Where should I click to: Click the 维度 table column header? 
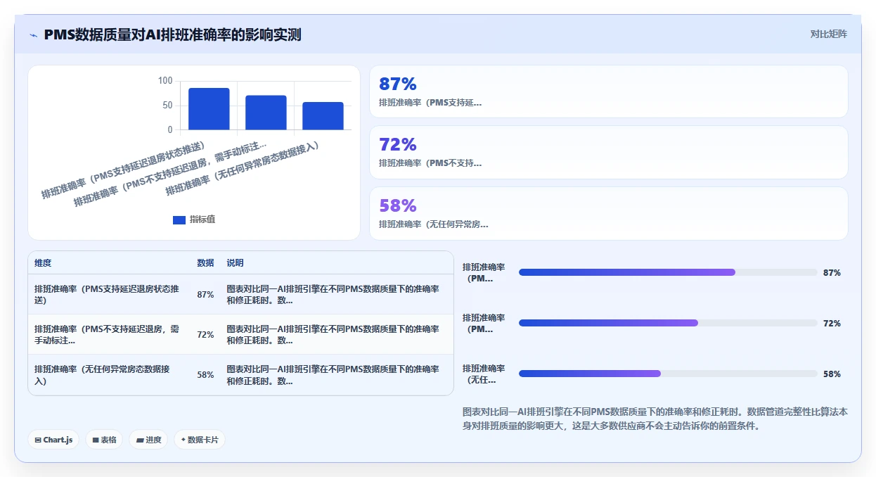click(43, 263)
